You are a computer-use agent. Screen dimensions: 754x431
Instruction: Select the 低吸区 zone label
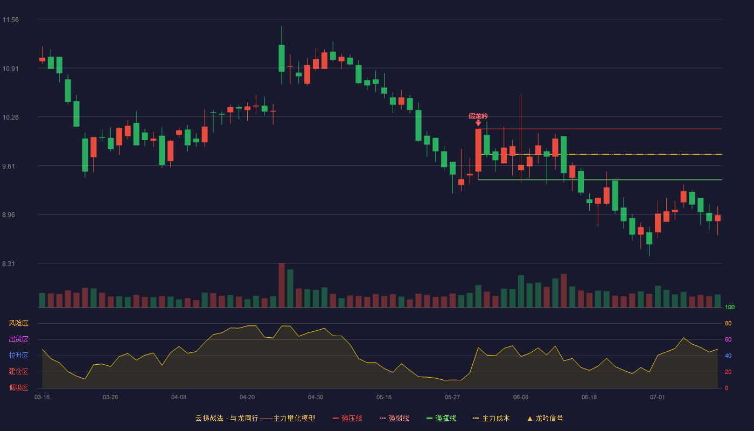pyautogui.click(x=18, y=387)
